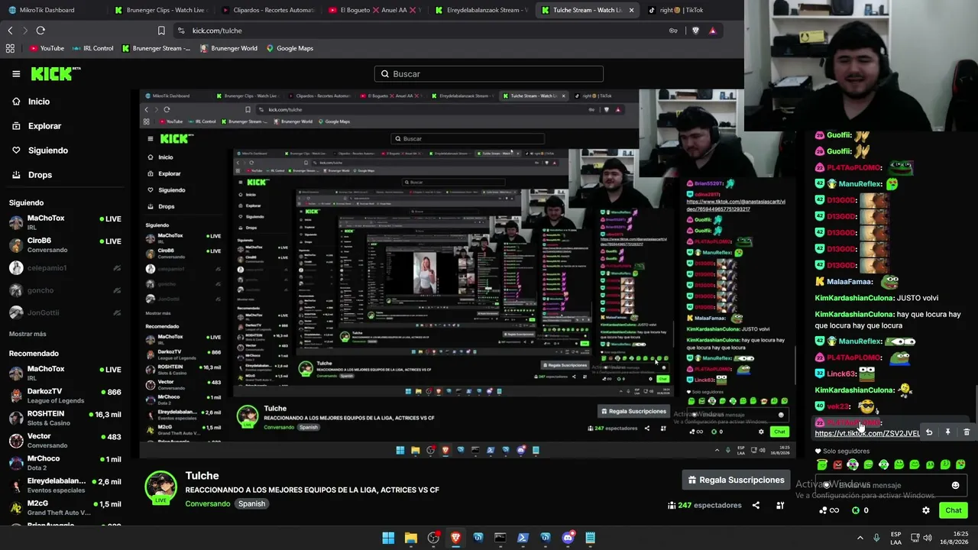Open the browser apps grid icon
978x550 pixels.
click(10, 48)
